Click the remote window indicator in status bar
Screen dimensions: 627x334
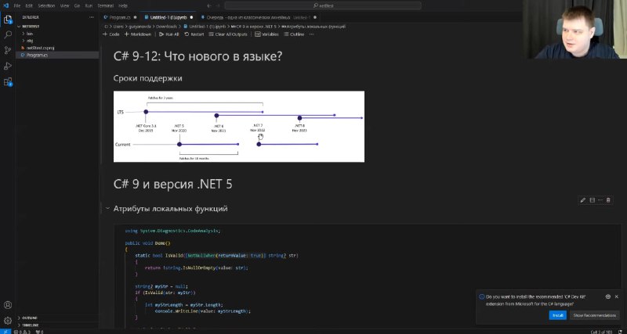tap(5, 332)
